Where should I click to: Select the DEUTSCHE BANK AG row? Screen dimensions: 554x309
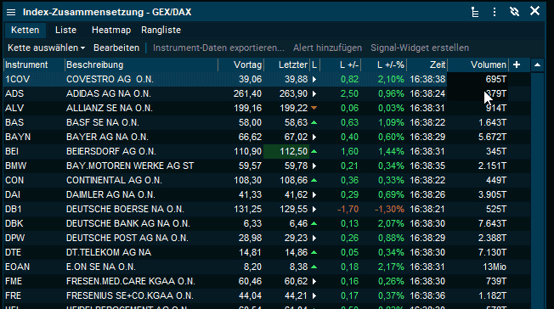click(267, 223)
